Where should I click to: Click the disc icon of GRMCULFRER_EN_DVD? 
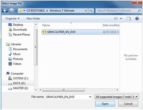pos(44,32)
